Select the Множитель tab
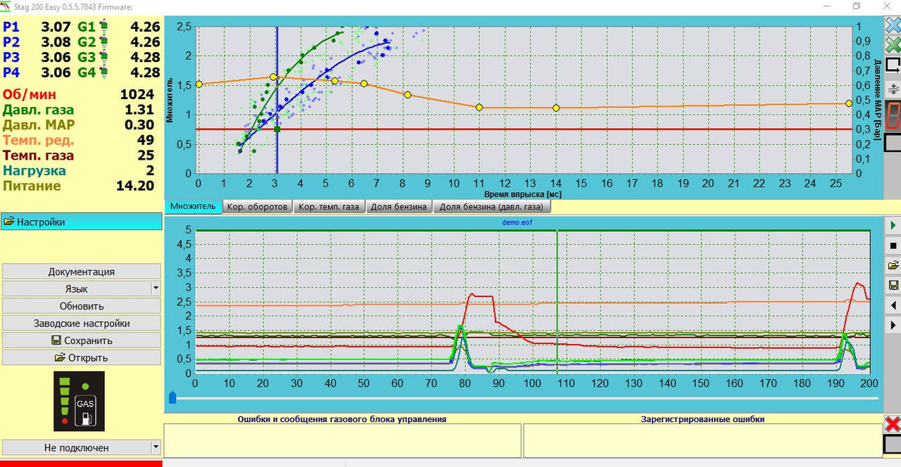The width and height of the screenshot is (901, 467). click(193, 207)
